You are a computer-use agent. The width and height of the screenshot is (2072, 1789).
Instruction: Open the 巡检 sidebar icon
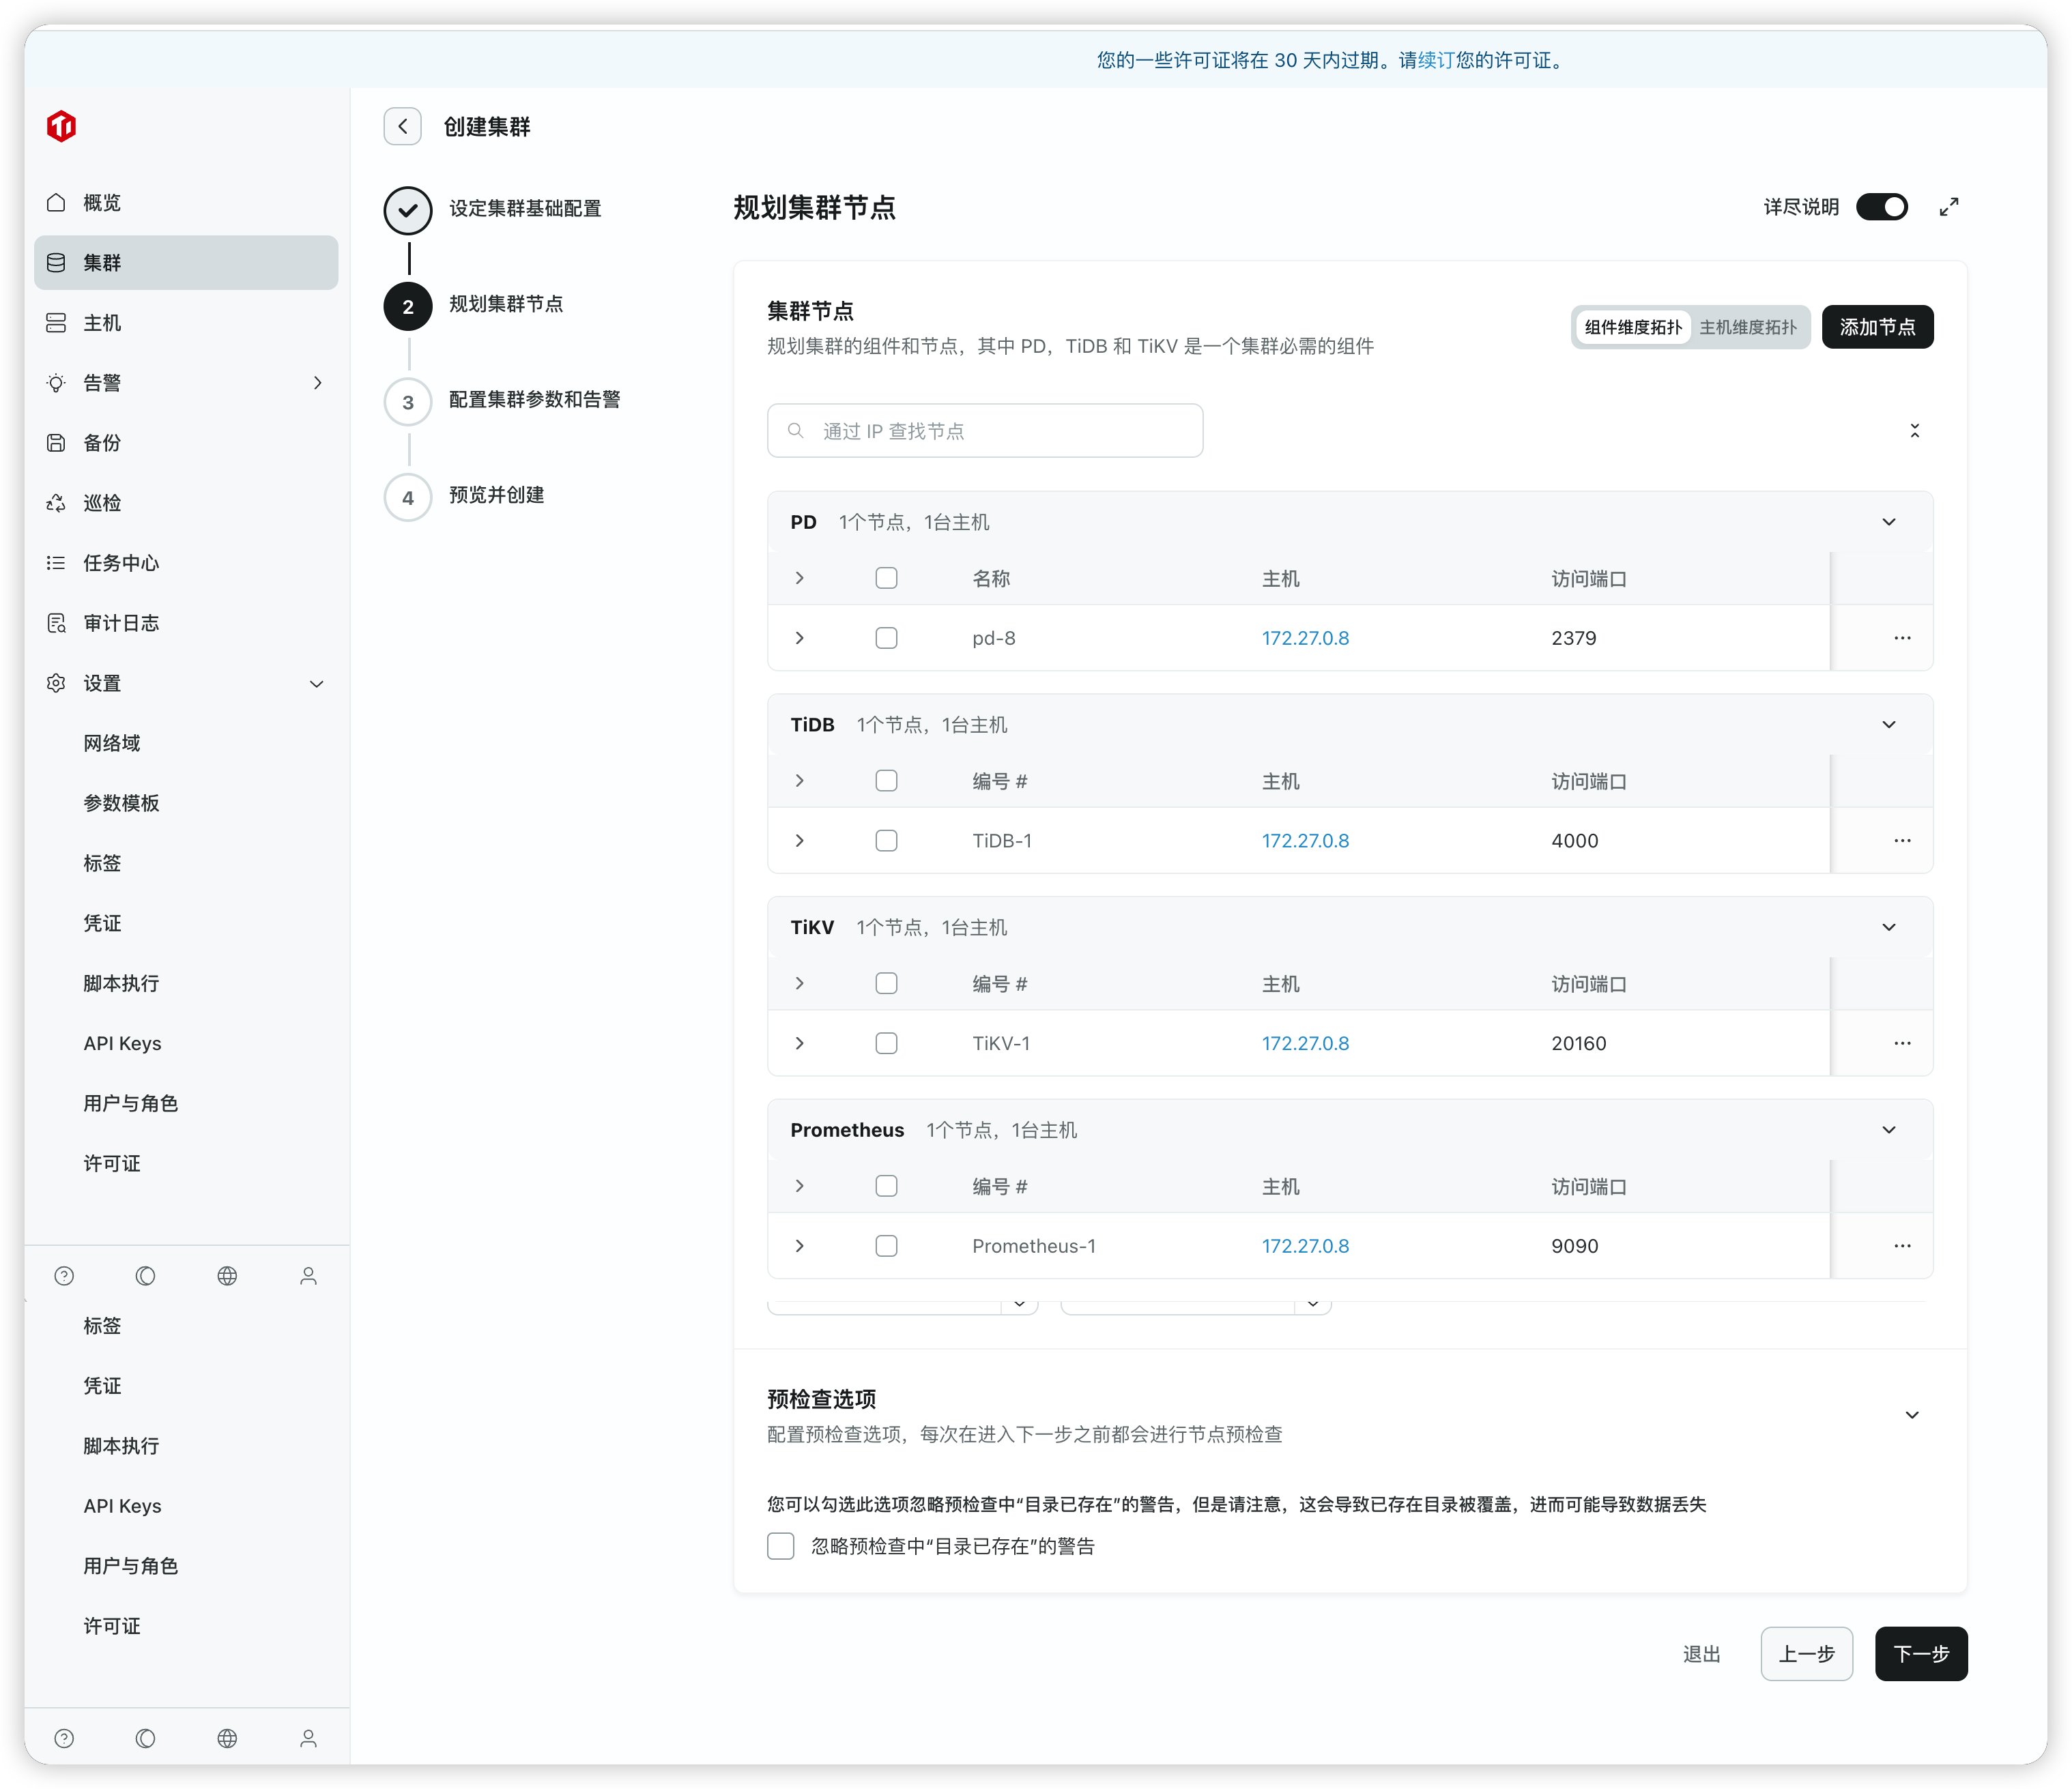pyautogui.click(x=56, y=503)
